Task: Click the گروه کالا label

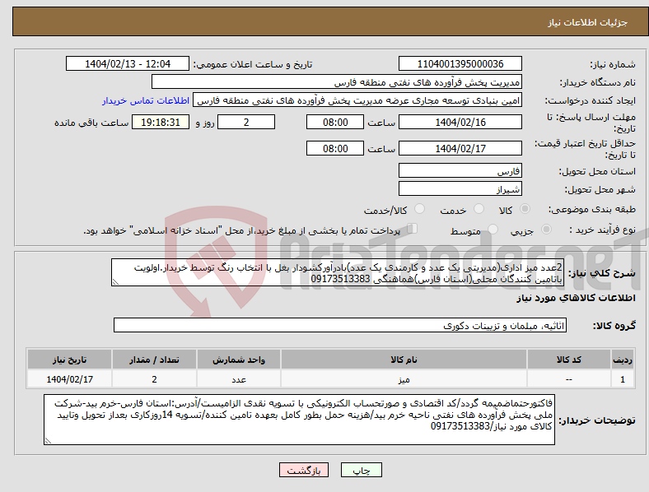Action: point(614,326)
